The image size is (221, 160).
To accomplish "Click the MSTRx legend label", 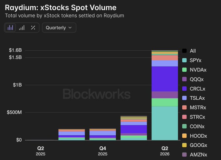I will (x=198, y=107).
